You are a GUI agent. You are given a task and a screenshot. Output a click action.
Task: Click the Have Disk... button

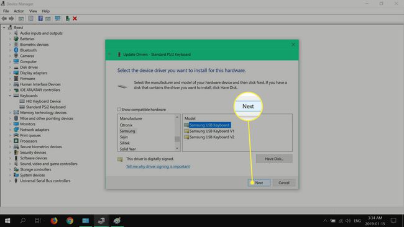[274, 159]
